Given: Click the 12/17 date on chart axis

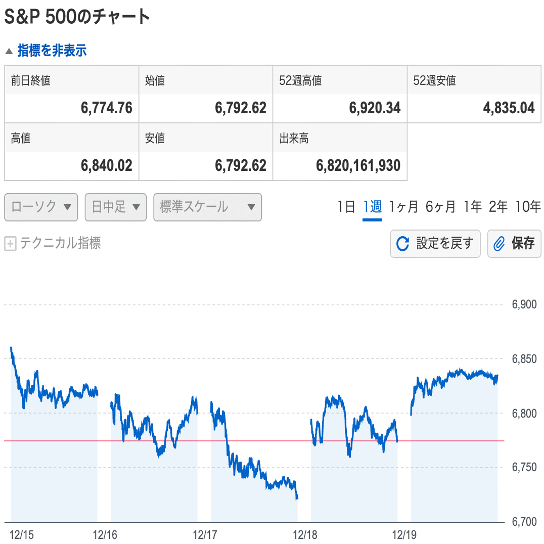Looking at the screenshot, I should [x=205, y=534].
